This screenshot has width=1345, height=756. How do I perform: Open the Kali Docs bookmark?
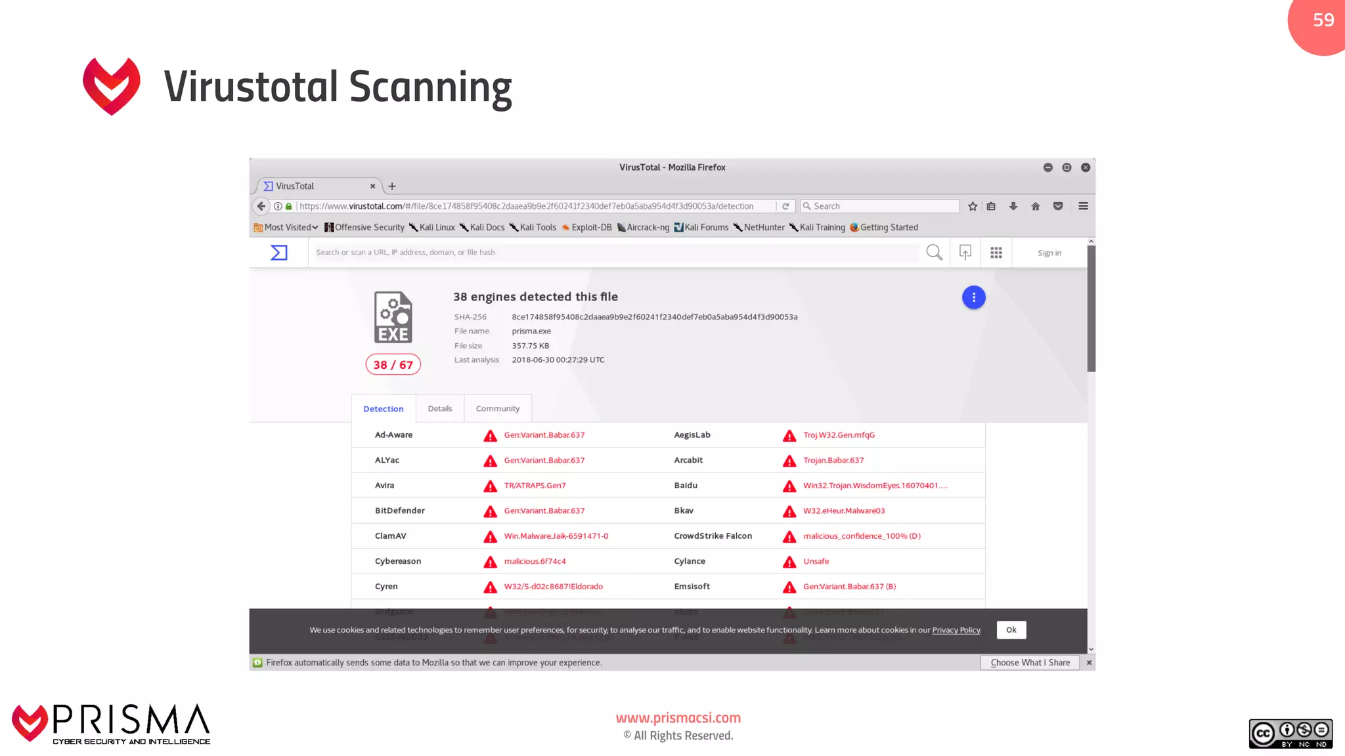(483, 228)
